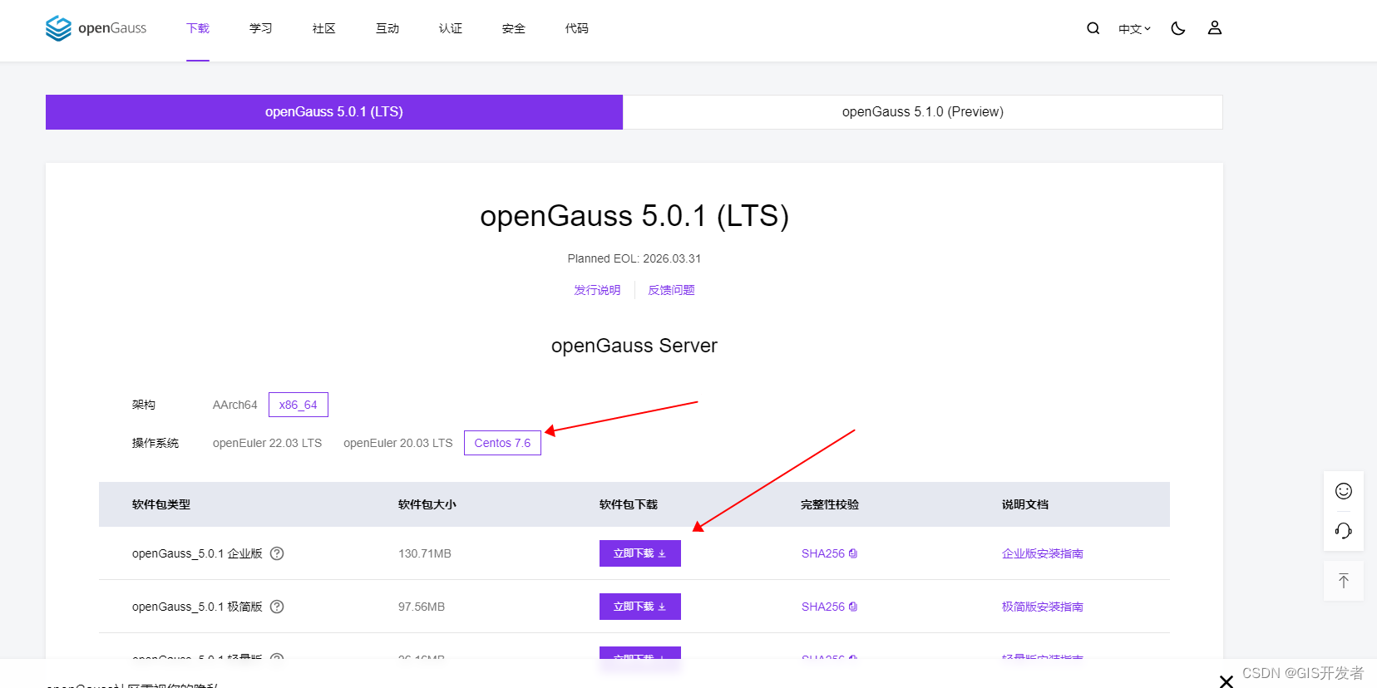Select AArch64 architecture option

click(235, 405)
